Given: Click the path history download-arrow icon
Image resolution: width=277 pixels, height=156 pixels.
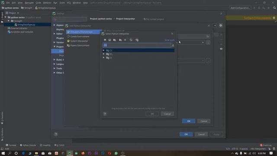Looking at the screenshot, I should pos(173,45).
